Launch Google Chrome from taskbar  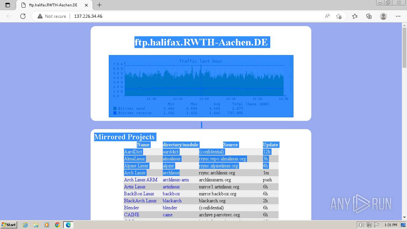click(58, 225)
